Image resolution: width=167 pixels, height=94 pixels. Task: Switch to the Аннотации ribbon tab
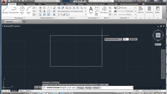[x=31, y=4]
